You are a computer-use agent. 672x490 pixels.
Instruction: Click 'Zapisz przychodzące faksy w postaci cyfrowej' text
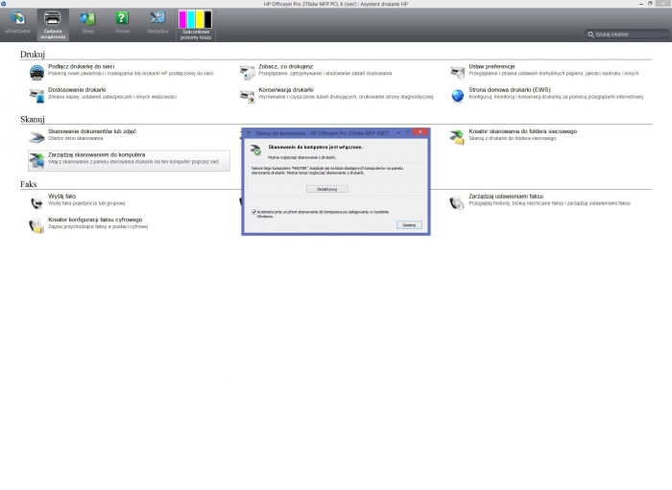click(98, 226)
